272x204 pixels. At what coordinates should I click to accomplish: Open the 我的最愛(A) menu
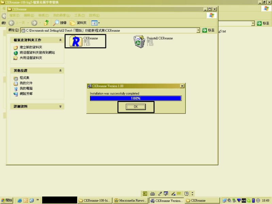point(62,15)
